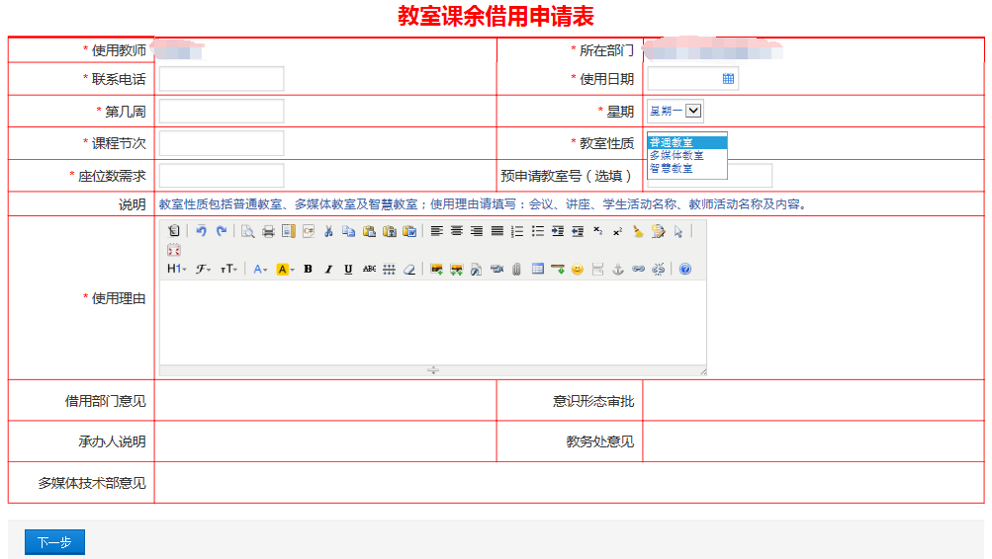992x559 pixels.
Task: Click the insert table icon
Action: pyautogui.click(x=538, y=269)
